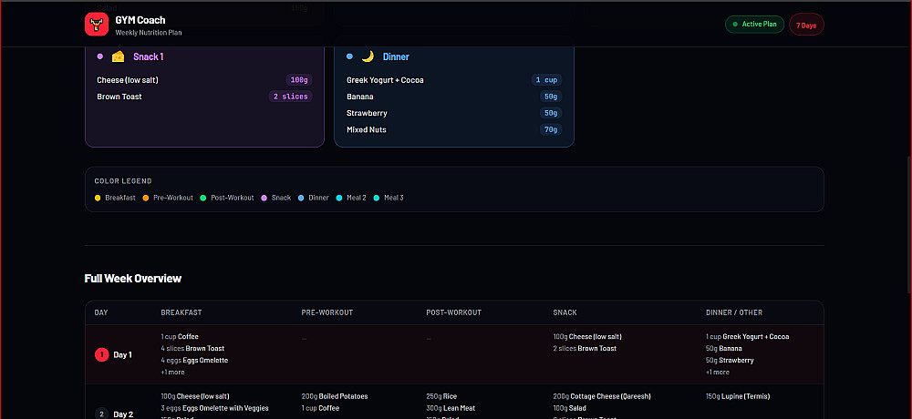Click Cheese (low salt) in Snack 1 card
Screen dimensions: 912x419
click(128, 80)
